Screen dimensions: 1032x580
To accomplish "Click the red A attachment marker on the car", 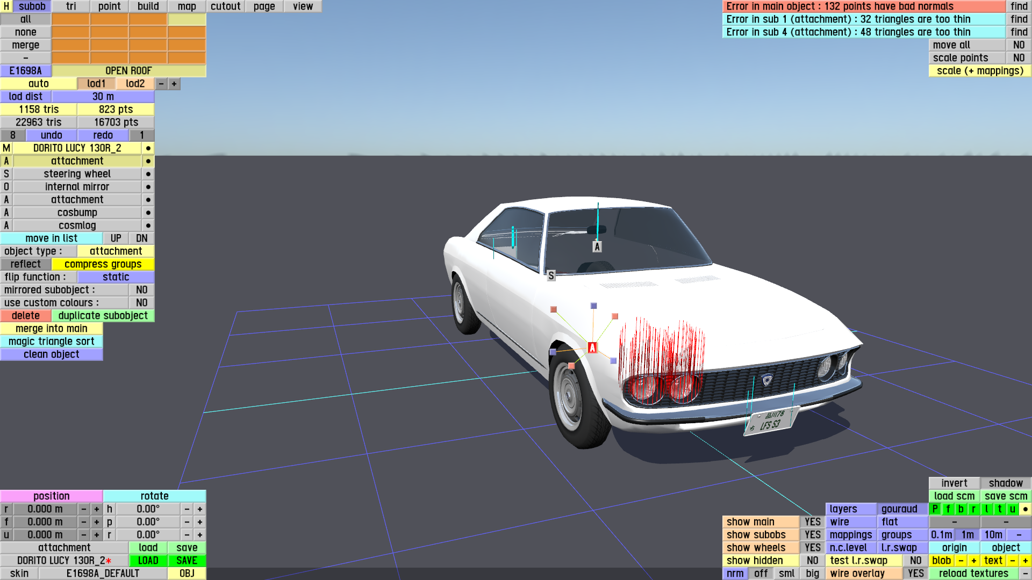I will [x=592, y=347].
